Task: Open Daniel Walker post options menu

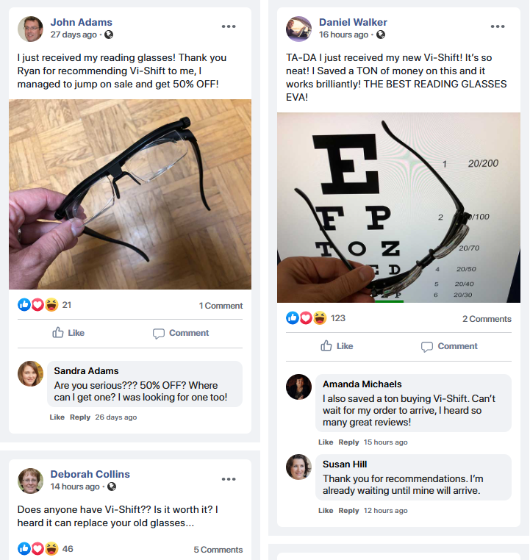Action: point(498,26)
